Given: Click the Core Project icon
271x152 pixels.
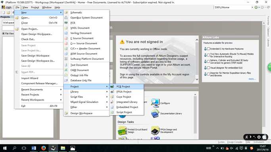Looking at the screenshot, I should (112, 97).
